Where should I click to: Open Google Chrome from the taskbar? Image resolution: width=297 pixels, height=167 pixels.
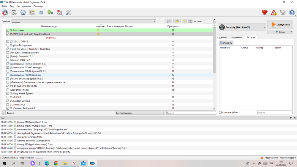coord(56,163)
